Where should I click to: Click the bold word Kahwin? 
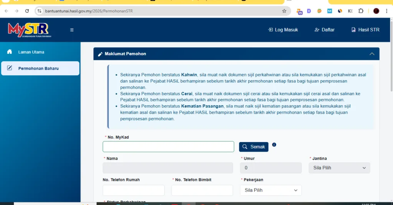(x=189, y=75)
